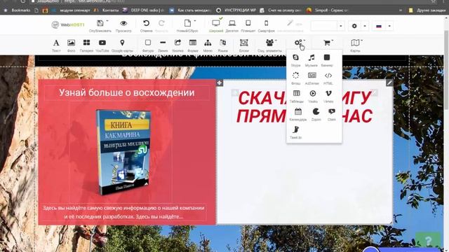Screen dimensions: 449x252
Task: Switch to Smartphone view
Action: click(x=266, y=25)
